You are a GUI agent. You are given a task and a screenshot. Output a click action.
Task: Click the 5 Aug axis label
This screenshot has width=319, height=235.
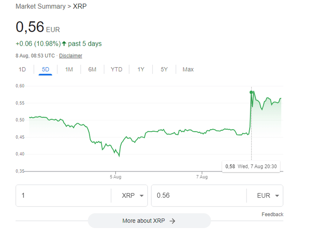(x=116, y=177)
